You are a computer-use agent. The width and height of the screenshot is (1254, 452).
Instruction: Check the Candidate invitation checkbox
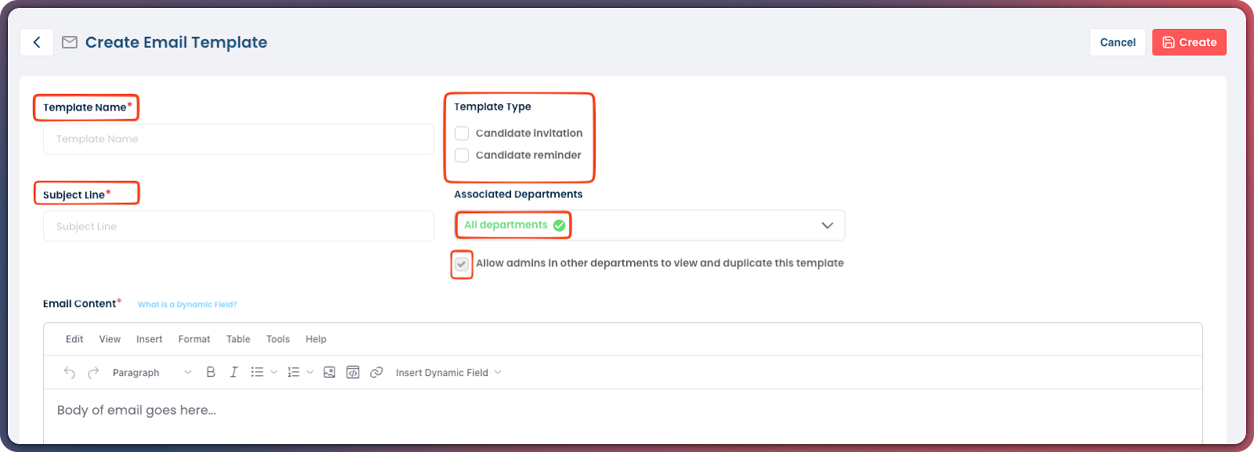[462, 133]
